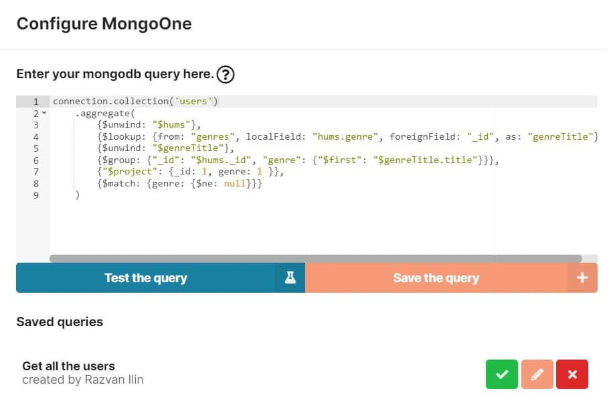Click the Saved queries heading
This screenshot has width=607, height=395.
60,321
